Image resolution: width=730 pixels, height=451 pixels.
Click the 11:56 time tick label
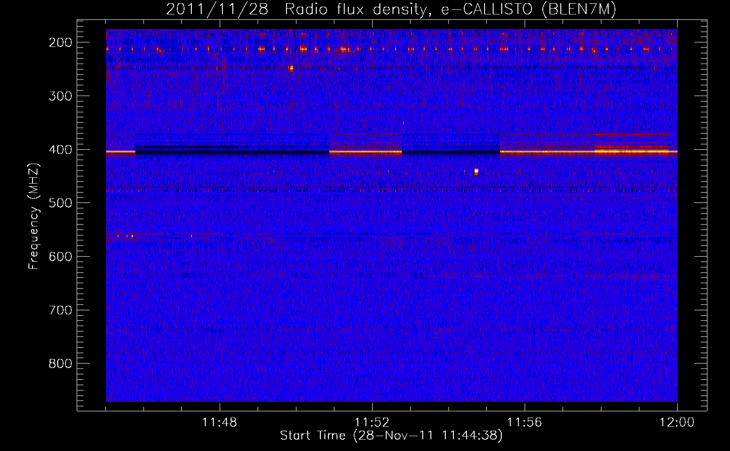(524, 423)
